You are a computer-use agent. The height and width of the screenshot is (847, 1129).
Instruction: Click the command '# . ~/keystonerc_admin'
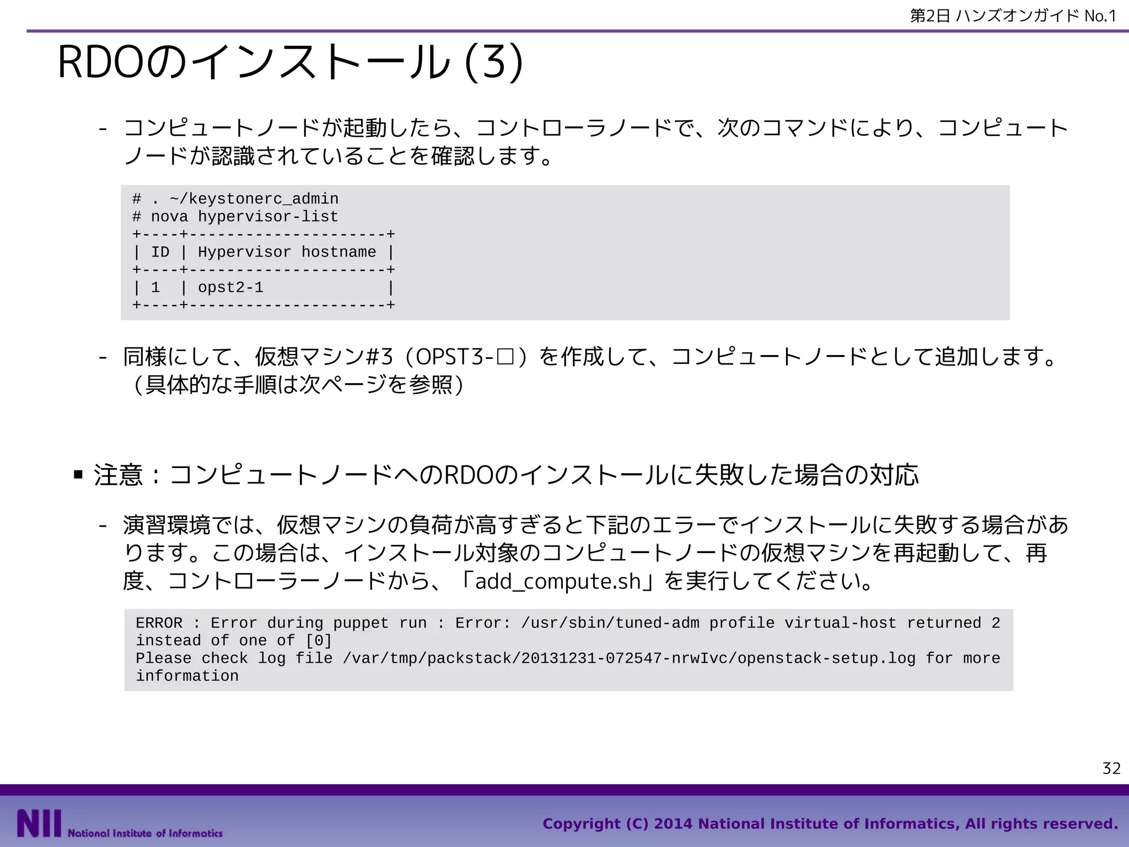[x=235, y=199]
